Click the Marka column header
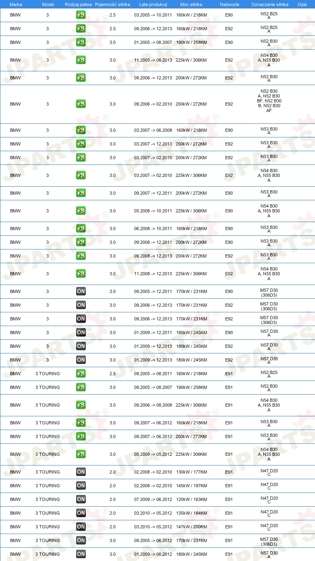The width and height of the screenshot is (315, 561). tap(16, 4)
